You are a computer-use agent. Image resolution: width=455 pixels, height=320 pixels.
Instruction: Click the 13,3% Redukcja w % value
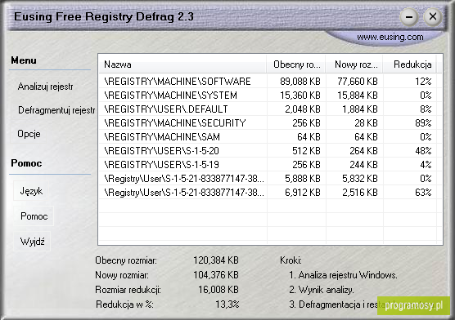227,304
